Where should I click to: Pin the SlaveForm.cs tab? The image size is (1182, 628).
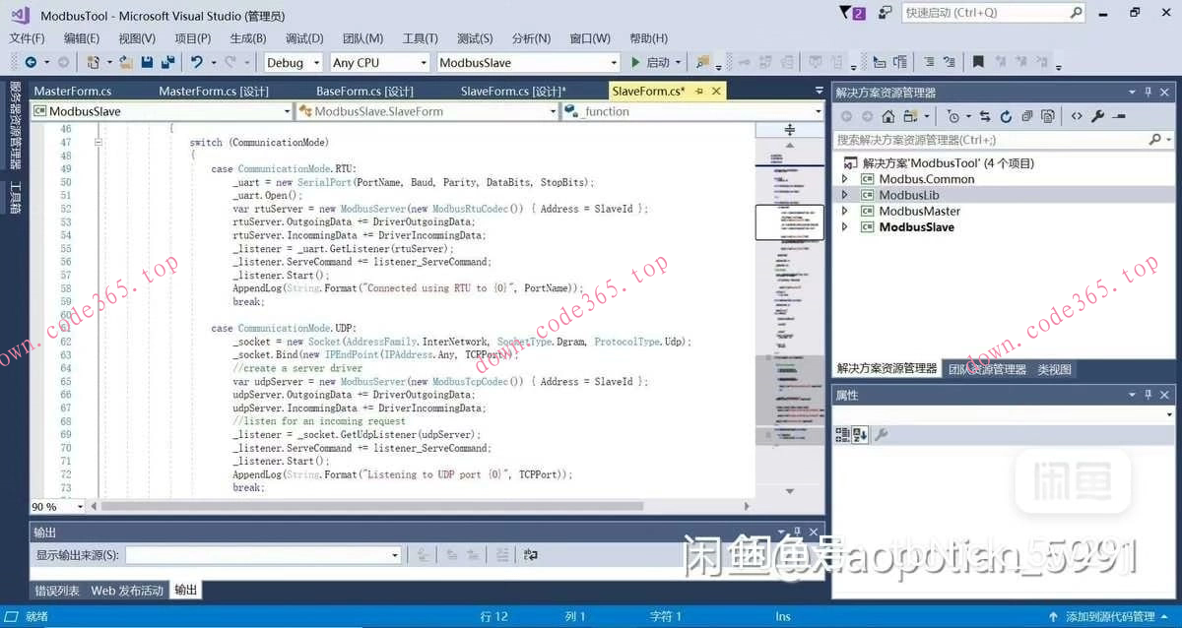tap(699, 91)
